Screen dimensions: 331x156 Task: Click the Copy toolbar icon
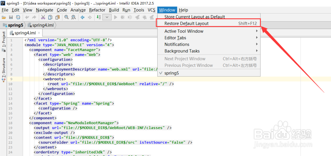[x=50, y=17]
